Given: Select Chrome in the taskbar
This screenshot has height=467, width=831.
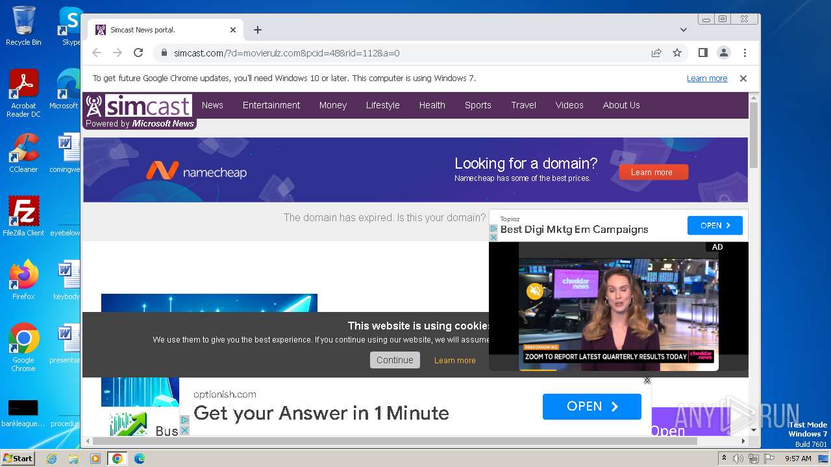Looking at the screenshot, I should pos(118,459).
